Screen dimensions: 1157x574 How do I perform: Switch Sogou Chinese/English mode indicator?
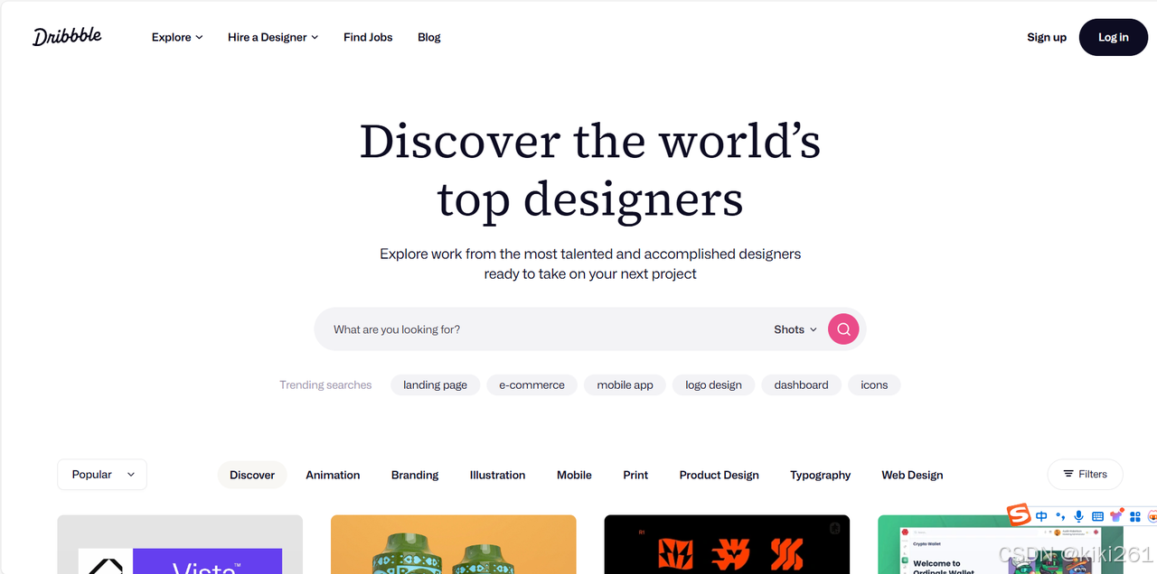1041,516
